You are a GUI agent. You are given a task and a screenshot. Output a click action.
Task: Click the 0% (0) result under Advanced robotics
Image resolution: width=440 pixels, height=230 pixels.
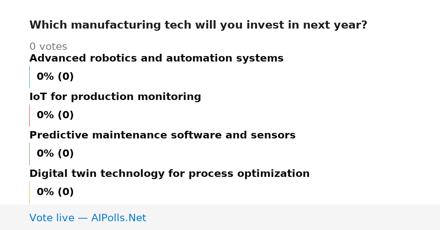(x=55, y=77)
